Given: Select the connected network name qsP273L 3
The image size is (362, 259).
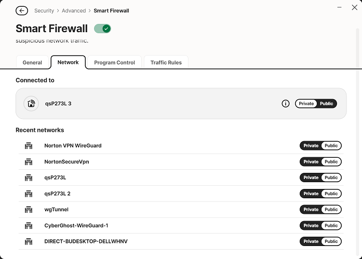Looking at the screenshot, I should click(58, 104).
